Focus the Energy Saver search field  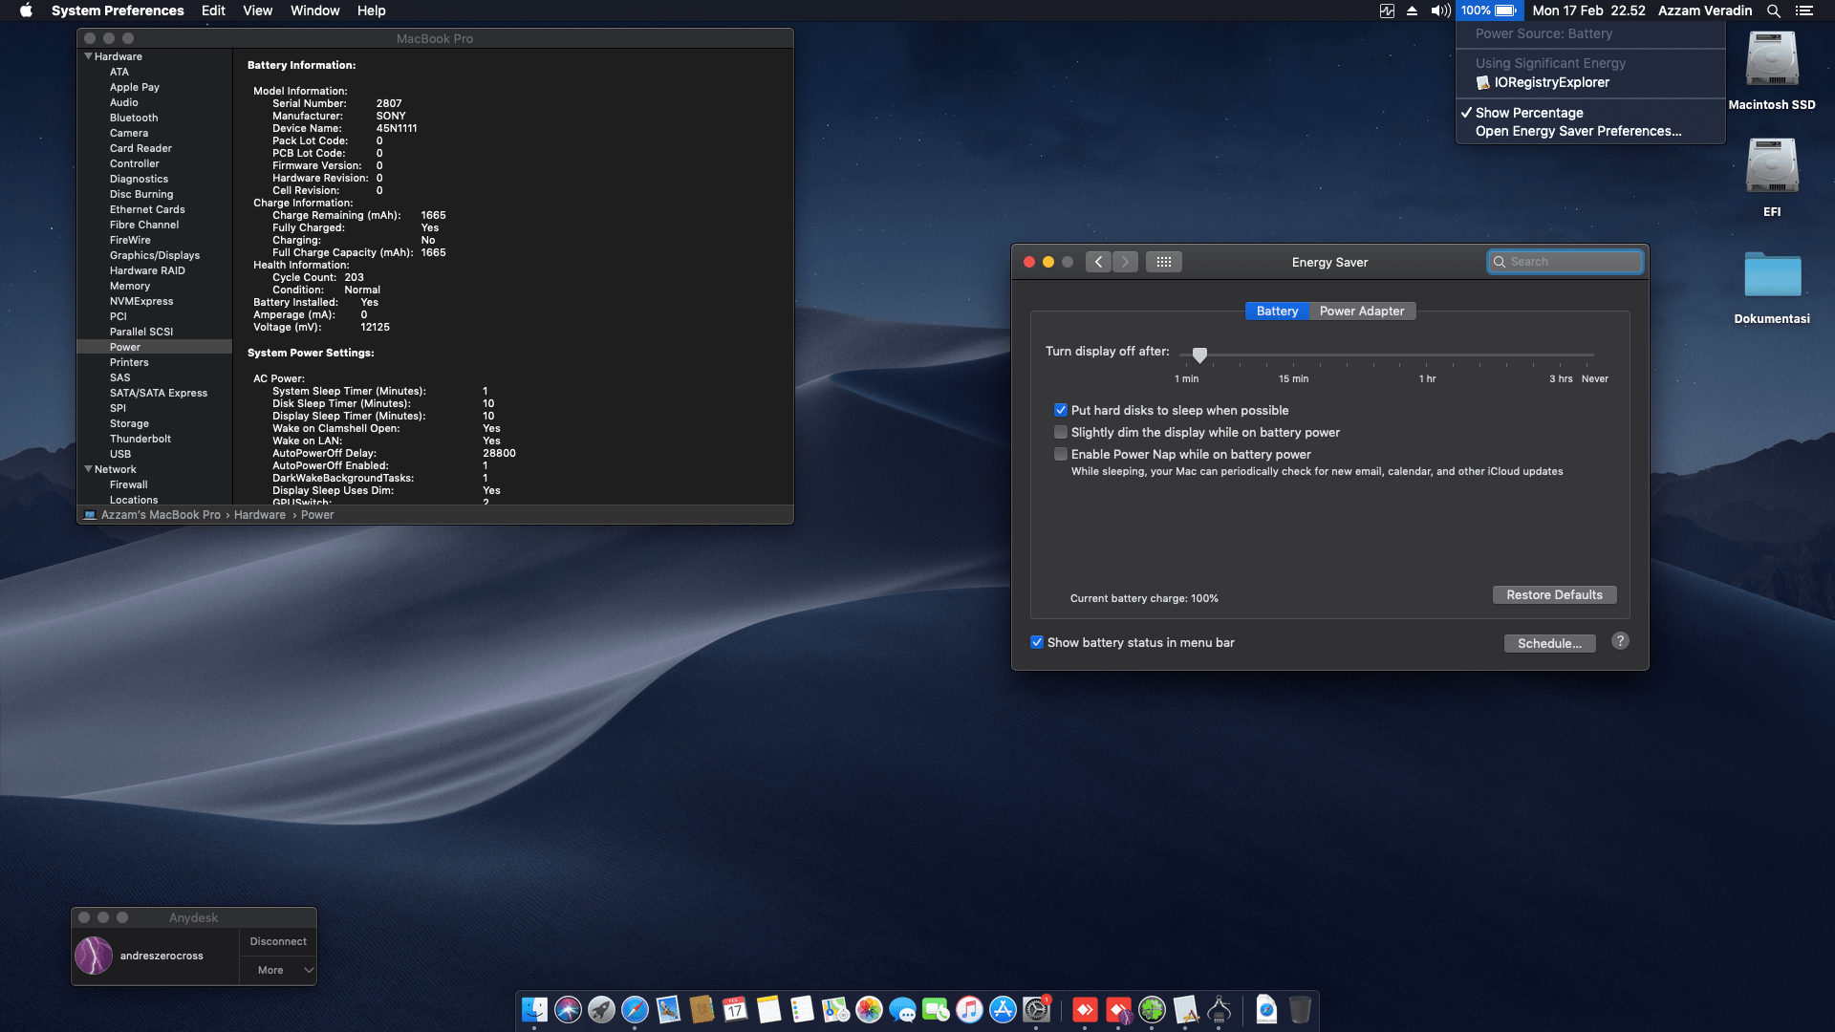tap(1565, 262)
